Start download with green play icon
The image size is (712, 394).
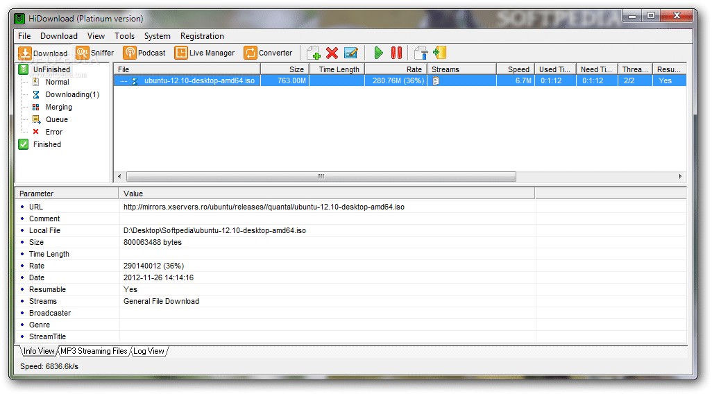click(x=378, y=53)
